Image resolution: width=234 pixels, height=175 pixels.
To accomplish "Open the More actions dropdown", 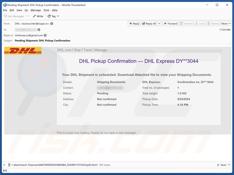I will (x=226, y=24).
